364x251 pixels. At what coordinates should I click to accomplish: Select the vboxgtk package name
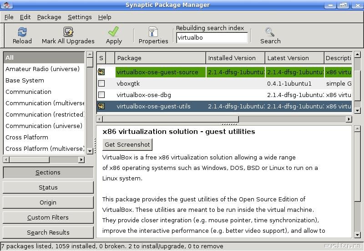tap(128, 83)
